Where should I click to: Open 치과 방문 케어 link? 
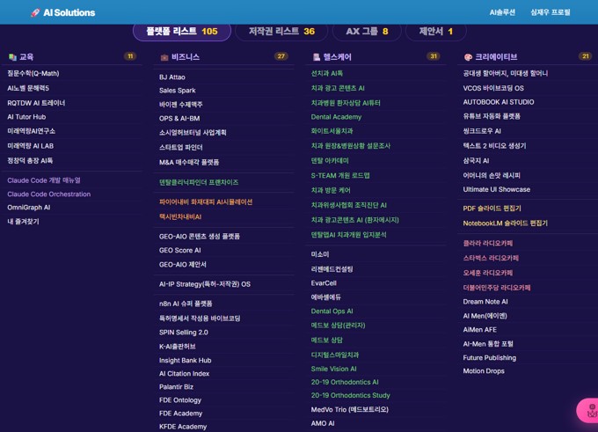(331, 190)
